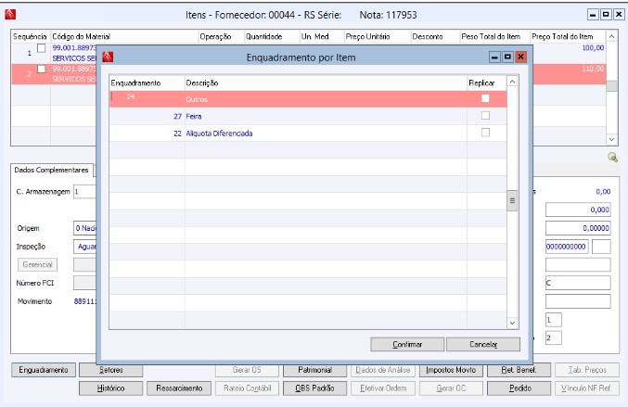Click the Origem field showing 0 Nac
Screen dimensions: 628x407
point(85,228)
